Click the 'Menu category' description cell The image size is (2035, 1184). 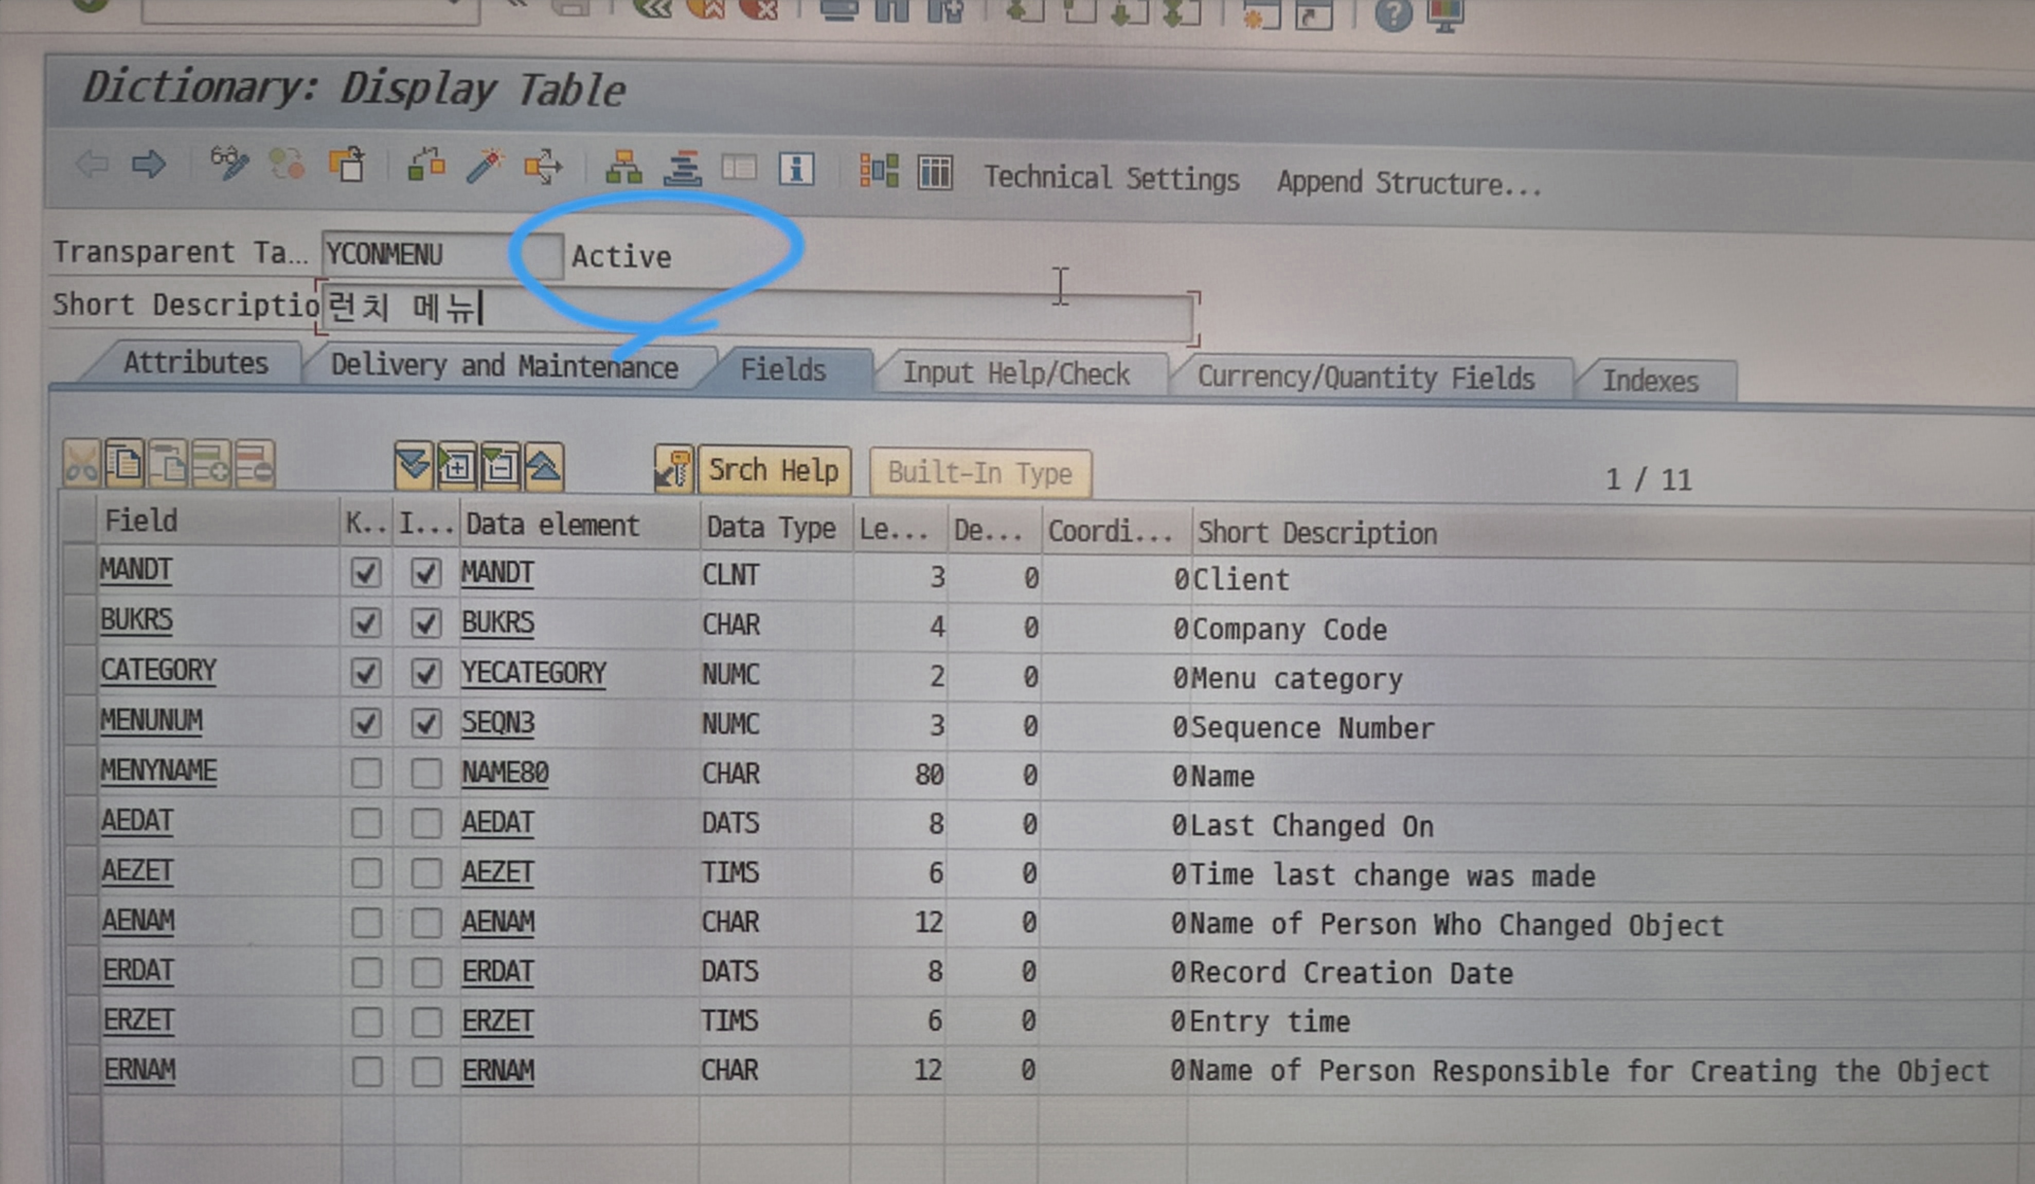click(x=1297, y=678)
